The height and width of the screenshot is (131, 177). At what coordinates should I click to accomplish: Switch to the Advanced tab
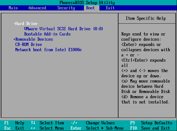pyautogui.click(x=37, y=8)
